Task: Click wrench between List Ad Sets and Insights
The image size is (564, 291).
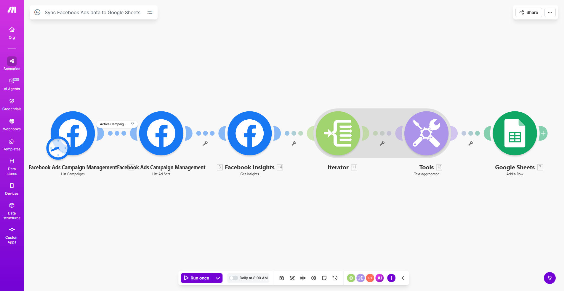Action: 205,143
